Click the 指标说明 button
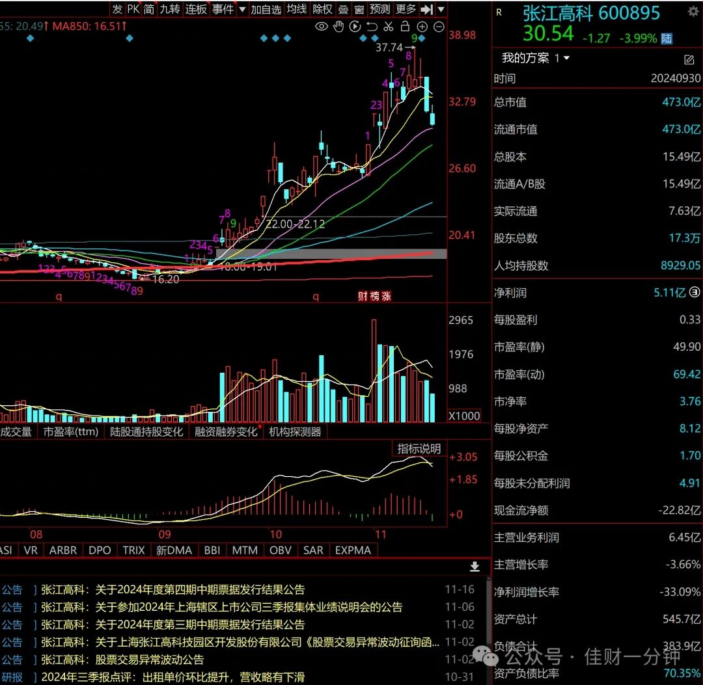 click(x=419, y=448)
